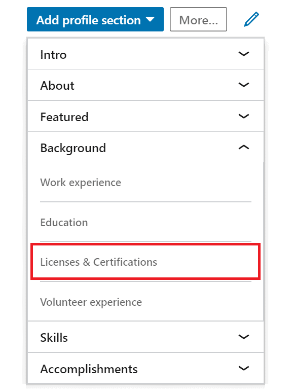
Task: Expand the Accomplishments section chevron
Action: (x=244, y=368)
